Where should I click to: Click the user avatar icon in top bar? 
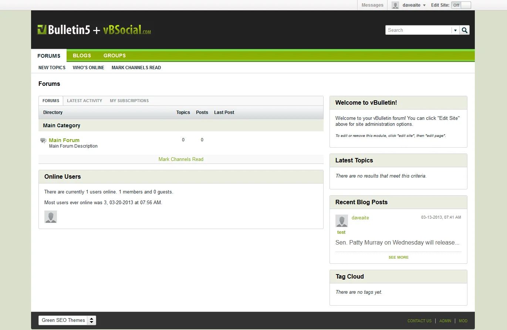(395, 5)
